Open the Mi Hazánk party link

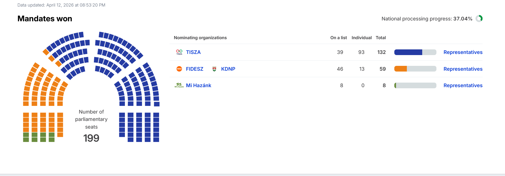coord(199,85)
